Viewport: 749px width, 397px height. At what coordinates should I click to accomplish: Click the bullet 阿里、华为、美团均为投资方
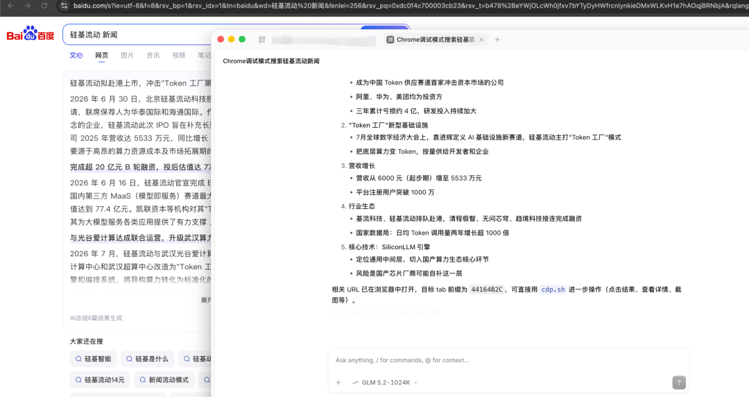click(399, 96)
